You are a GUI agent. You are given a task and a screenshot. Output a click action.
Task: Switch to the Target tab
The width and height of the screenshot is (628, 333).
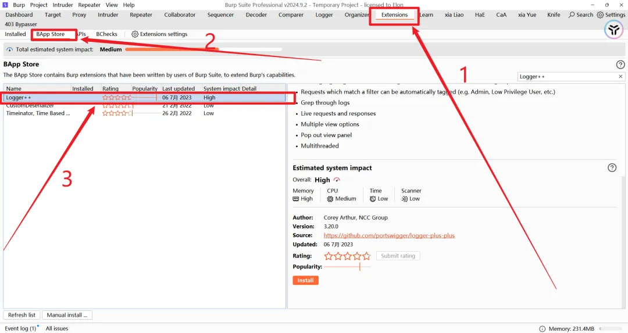tap(53, 15)
